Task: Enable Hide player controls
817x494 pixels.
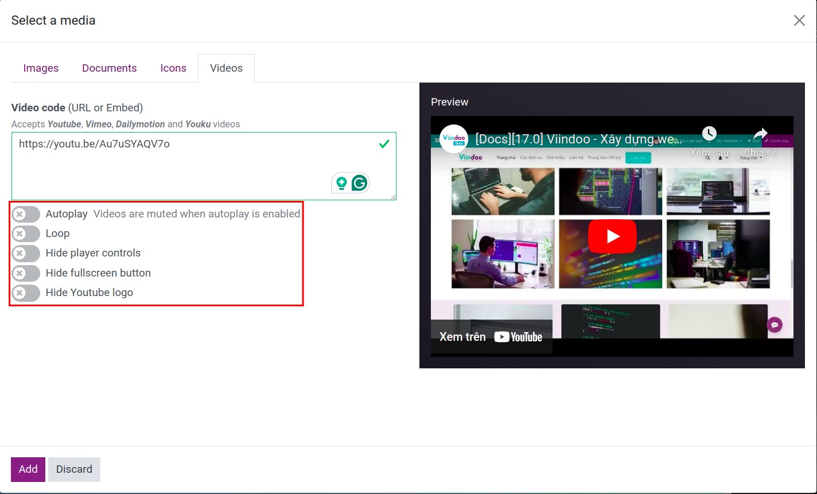Action: (25, 253)
